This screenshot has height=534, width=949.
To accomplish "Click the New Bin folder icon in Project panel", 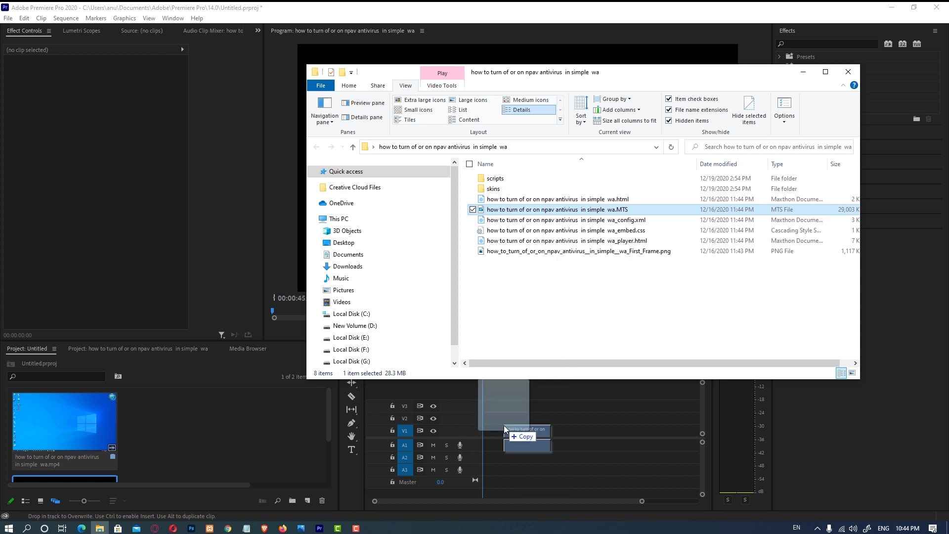I will point(293,501).
